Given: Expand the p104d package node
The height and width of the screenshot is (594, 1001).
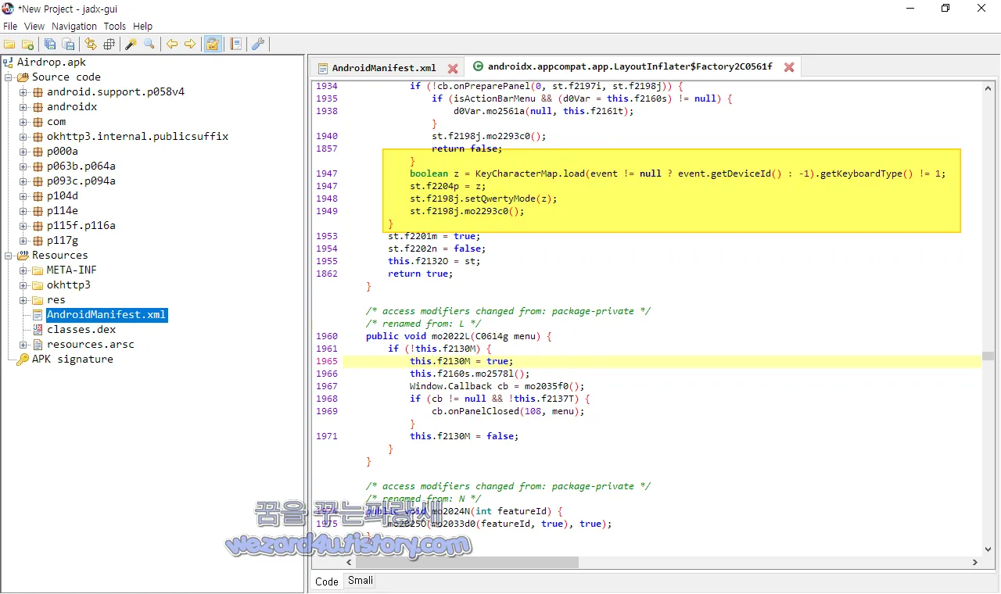Looking at the screenshot, I should (23, 196).
